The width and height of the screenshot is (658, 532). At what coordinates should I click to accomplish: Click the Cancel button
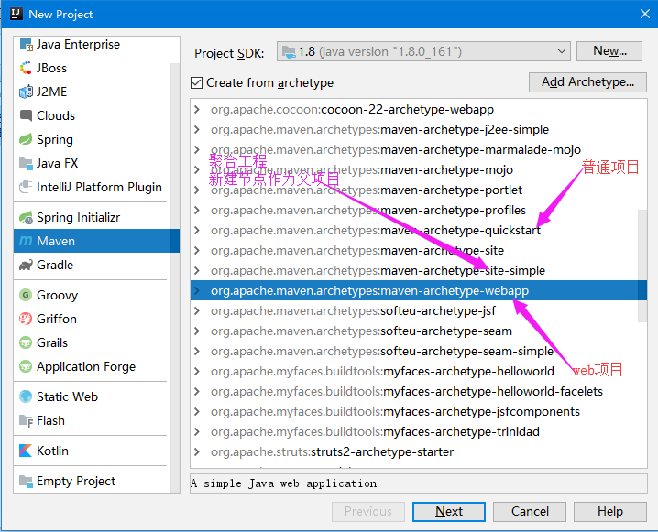tap(530, 512)
